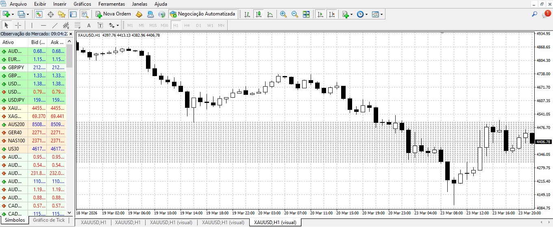Screen dimensions: 553x227
Task: Select the crosshair tool
Action: (18, 25)
